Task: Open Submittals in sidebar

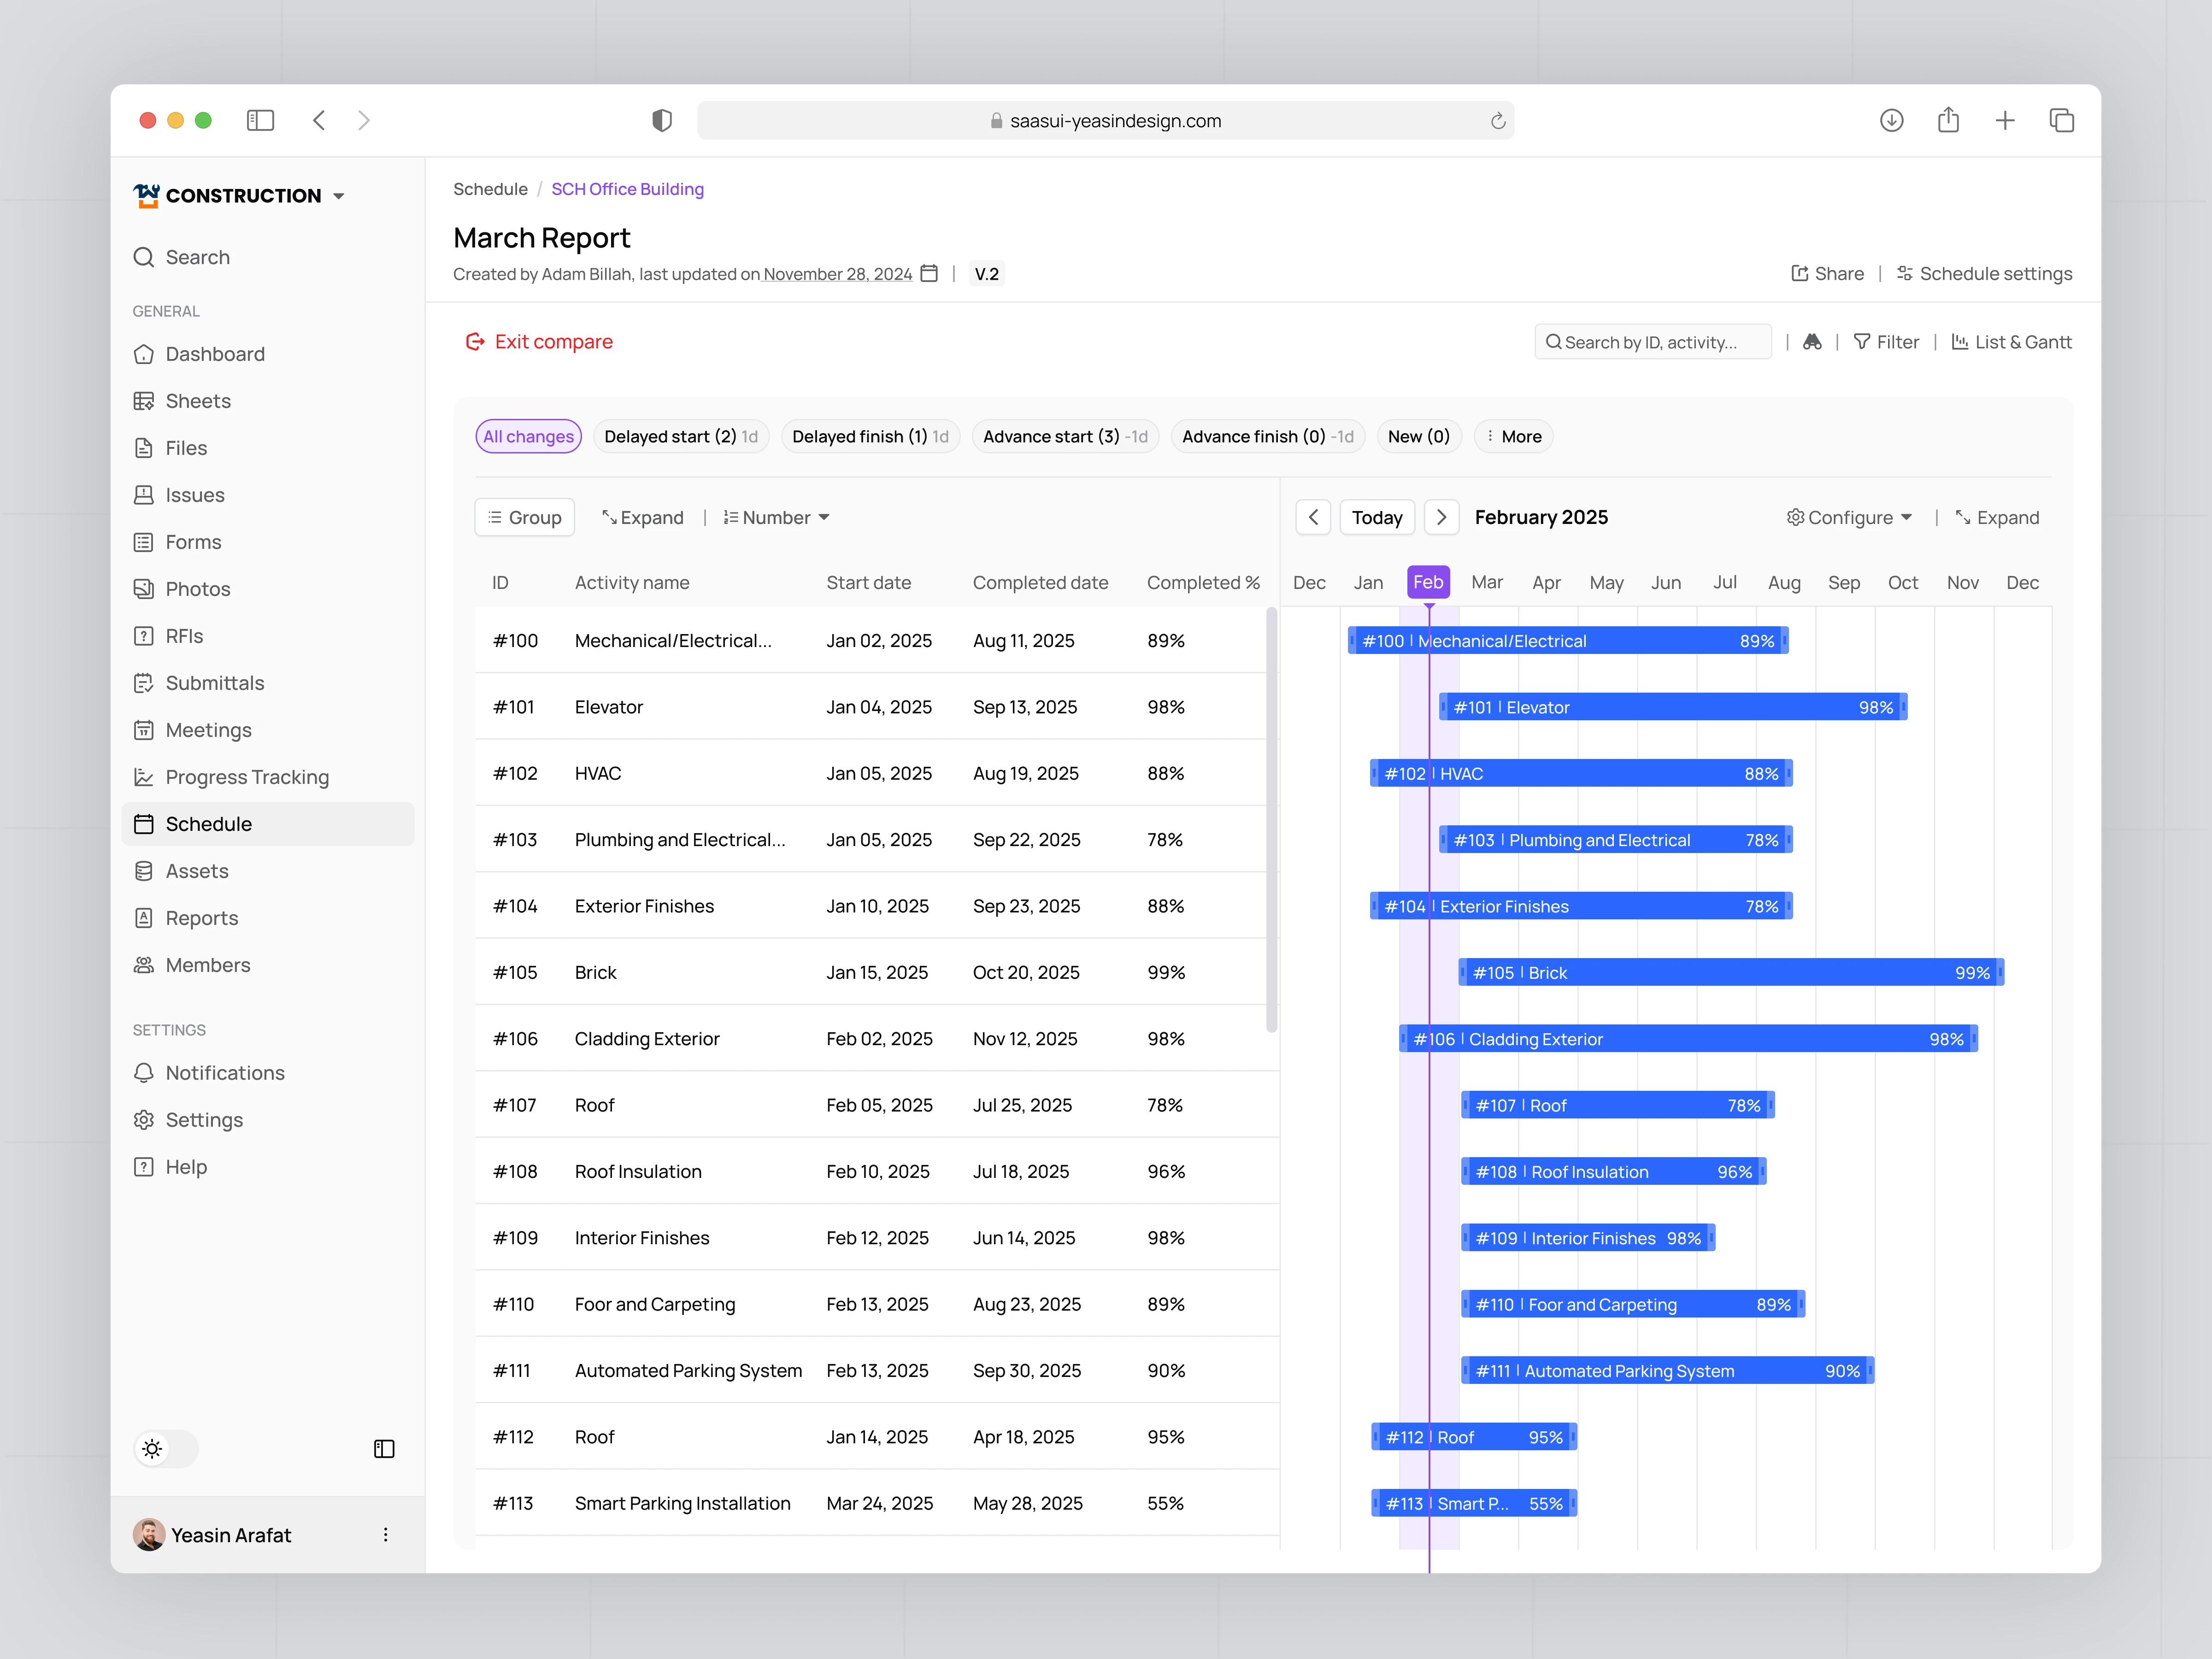Action: [268, 683]
